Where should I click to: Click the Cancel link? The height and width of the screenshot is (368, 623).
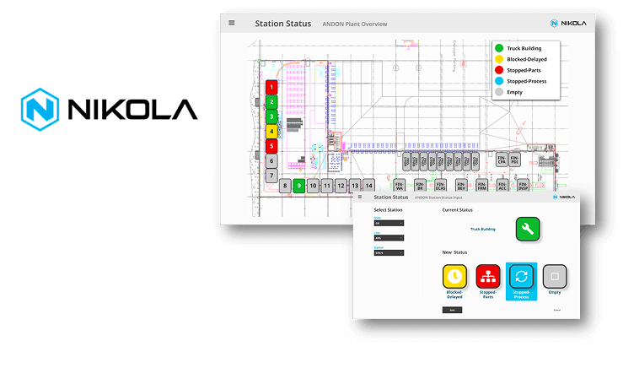(x=557, y=310)
